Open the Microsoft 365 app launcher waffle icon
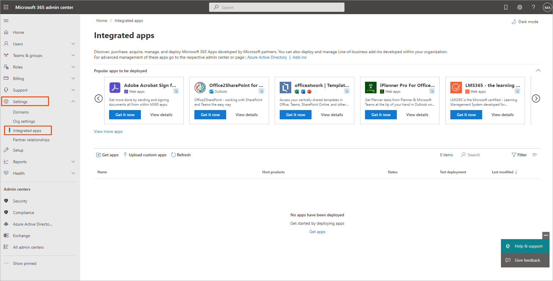 pyautogui.click(x=6, y=7)
